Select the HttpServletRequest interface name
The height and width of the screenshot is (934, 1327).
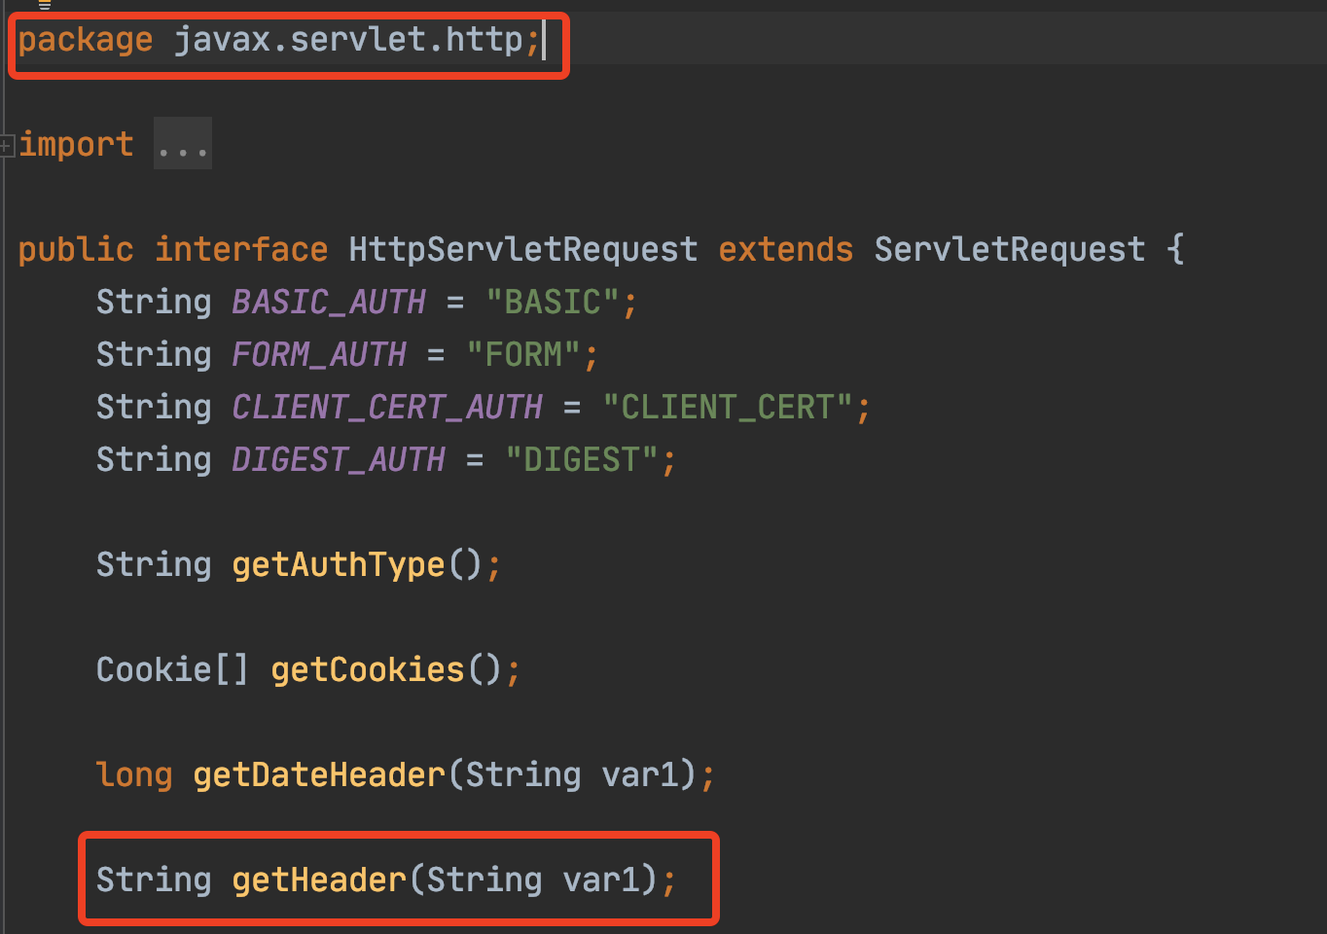tap(522, 250)
